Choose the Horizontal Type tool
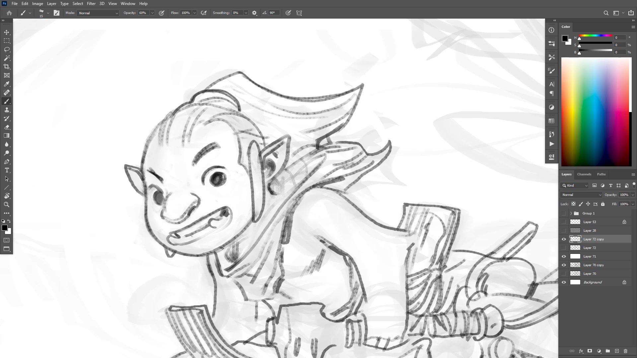 7,170
